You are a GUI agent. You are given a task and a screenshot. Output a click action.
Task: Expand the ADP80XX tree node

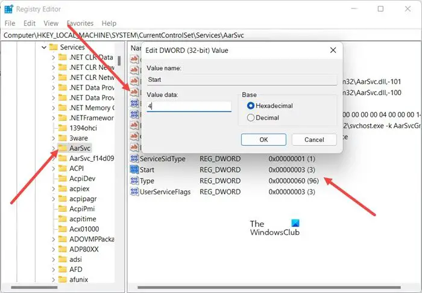[53, 250]
